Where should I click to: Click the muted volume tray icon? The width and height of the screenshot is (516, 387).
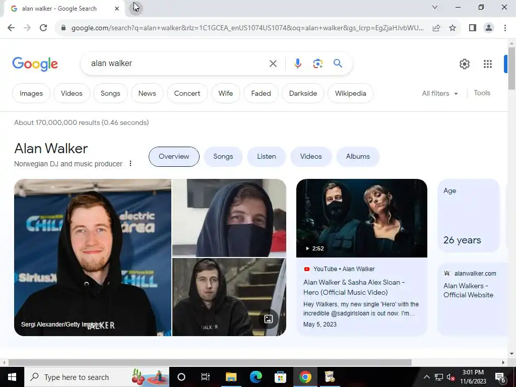coord(450,377)
